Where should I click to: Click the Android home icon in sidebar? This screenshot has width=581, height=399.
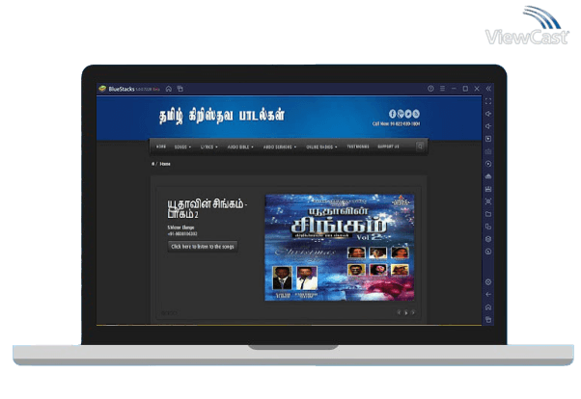(488, 307)
